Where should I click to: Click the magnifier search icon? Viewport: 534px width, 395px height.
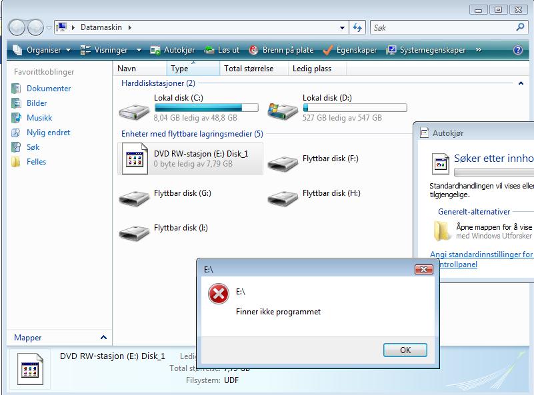(520, 27)
